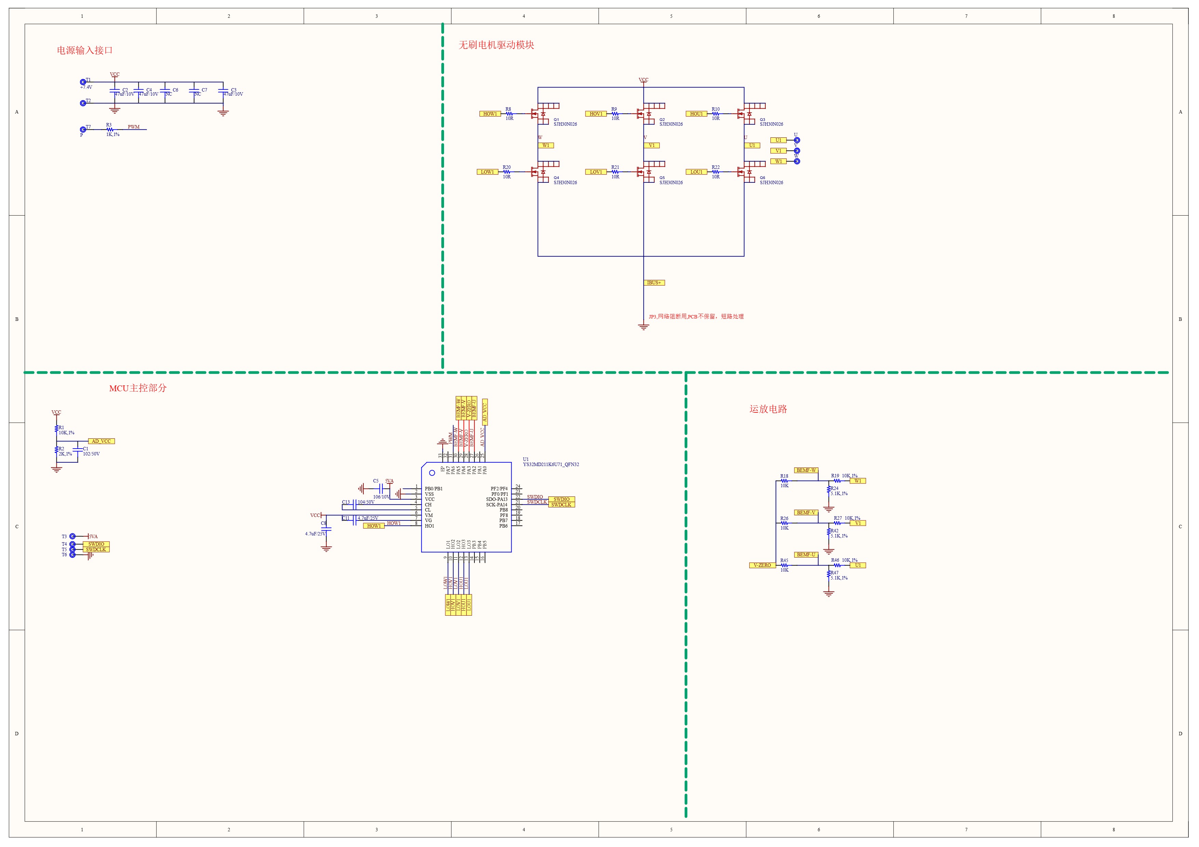Select resistor R8 10R
1199x847 pixels.
[x=509, y=114]
